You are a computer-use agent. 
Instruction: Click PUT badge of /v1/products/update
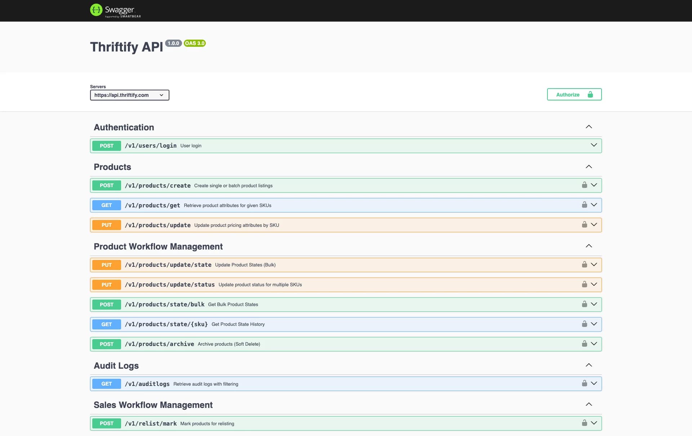(107, 225)
